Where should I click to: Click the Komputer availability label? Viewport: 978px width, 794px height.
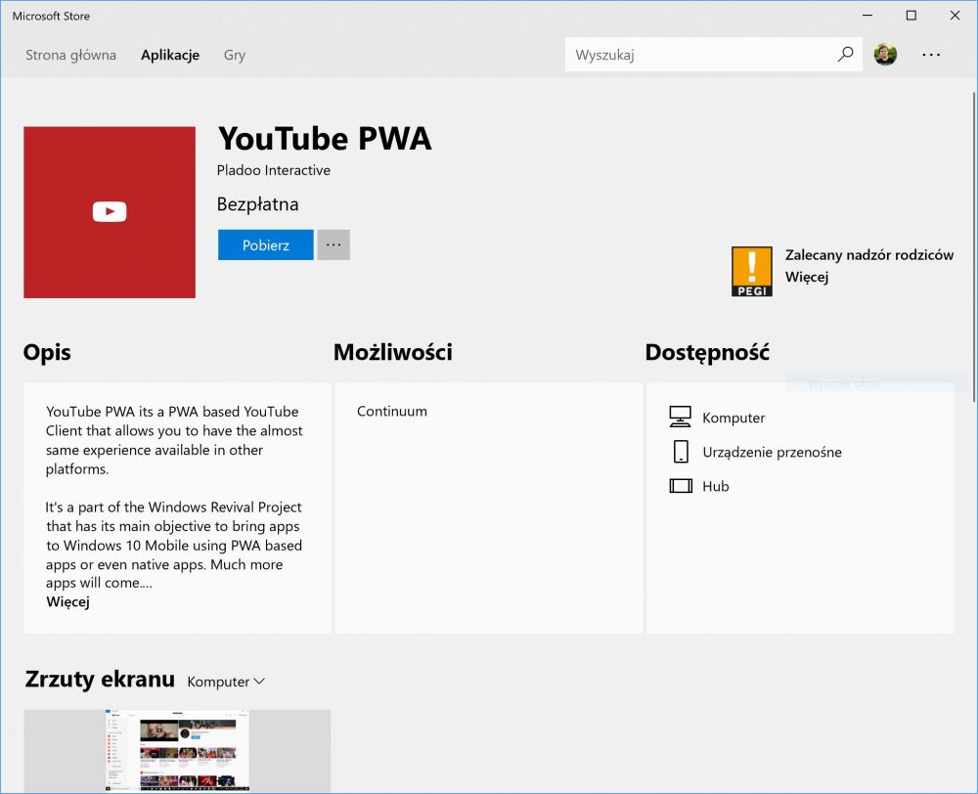point(733,418)
